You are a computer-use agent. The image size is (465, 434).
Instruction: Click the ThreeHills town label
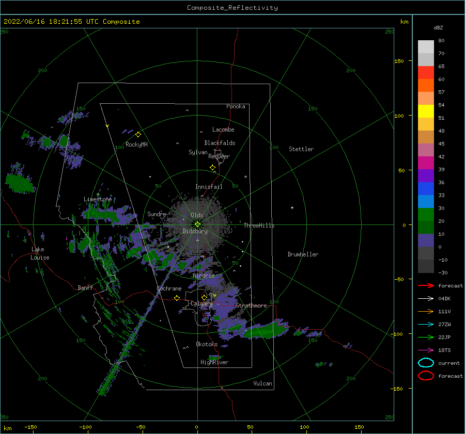(x=259, y=226)
